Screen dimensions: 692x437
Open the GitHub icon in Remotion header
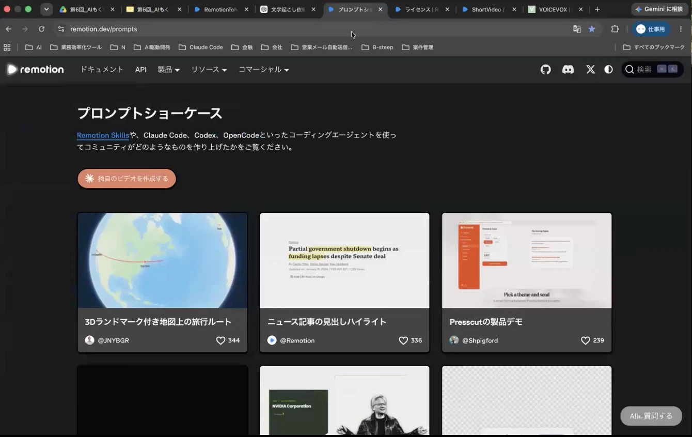(545, 69)
